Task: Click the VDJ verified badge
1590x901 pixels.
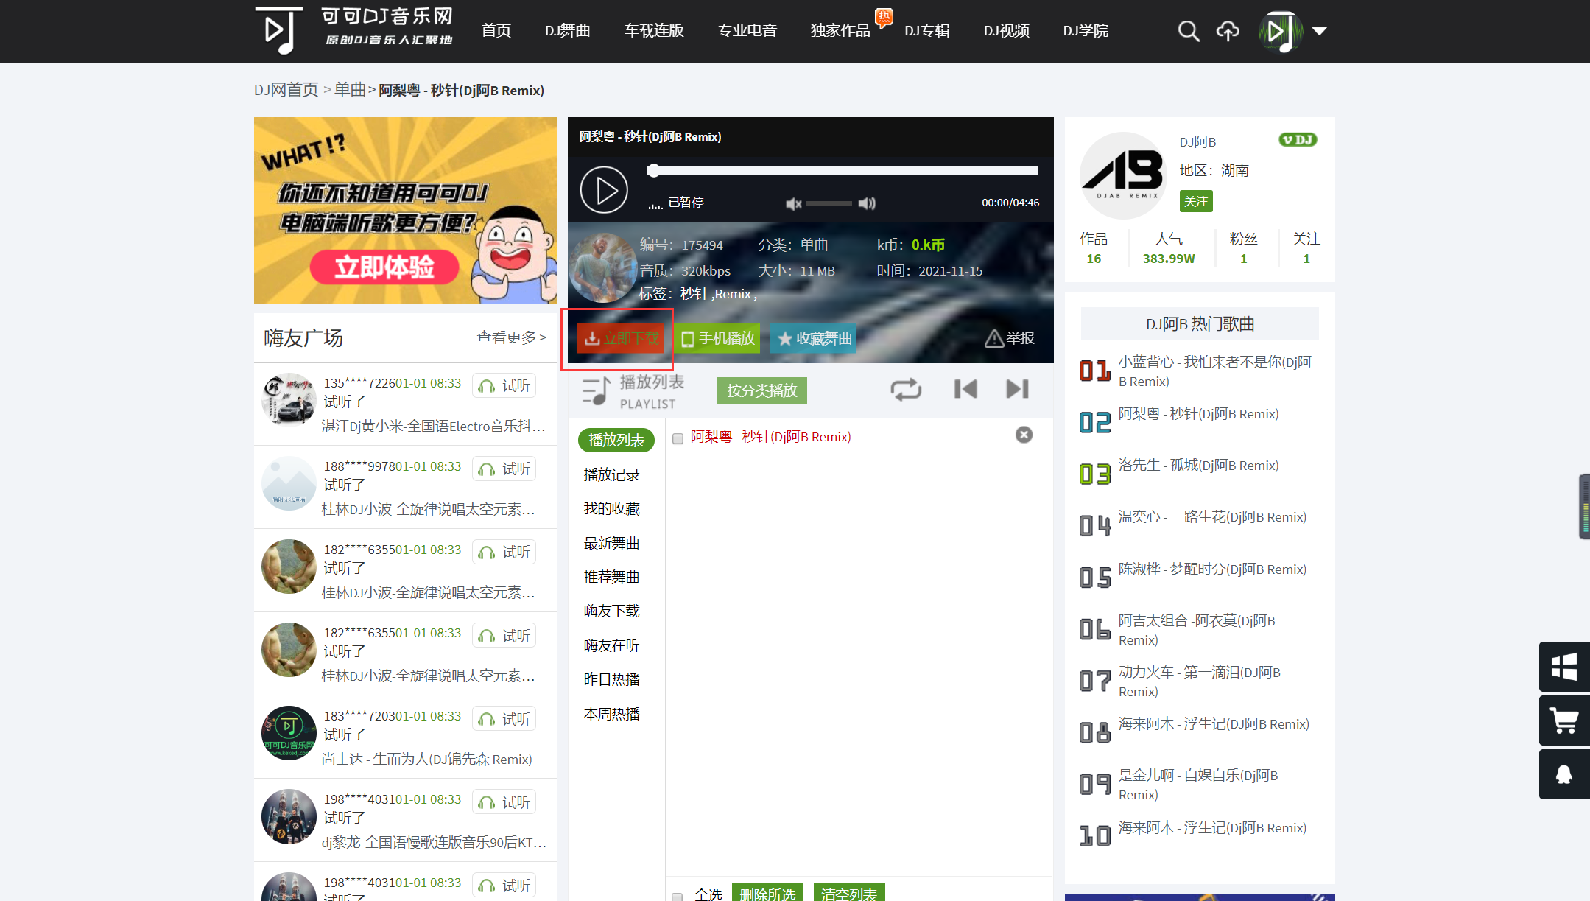Action: point(1298,140)
